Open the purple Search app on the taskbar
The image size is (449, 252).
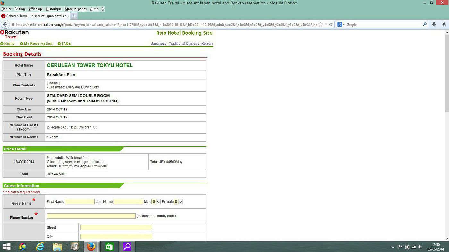127,247
